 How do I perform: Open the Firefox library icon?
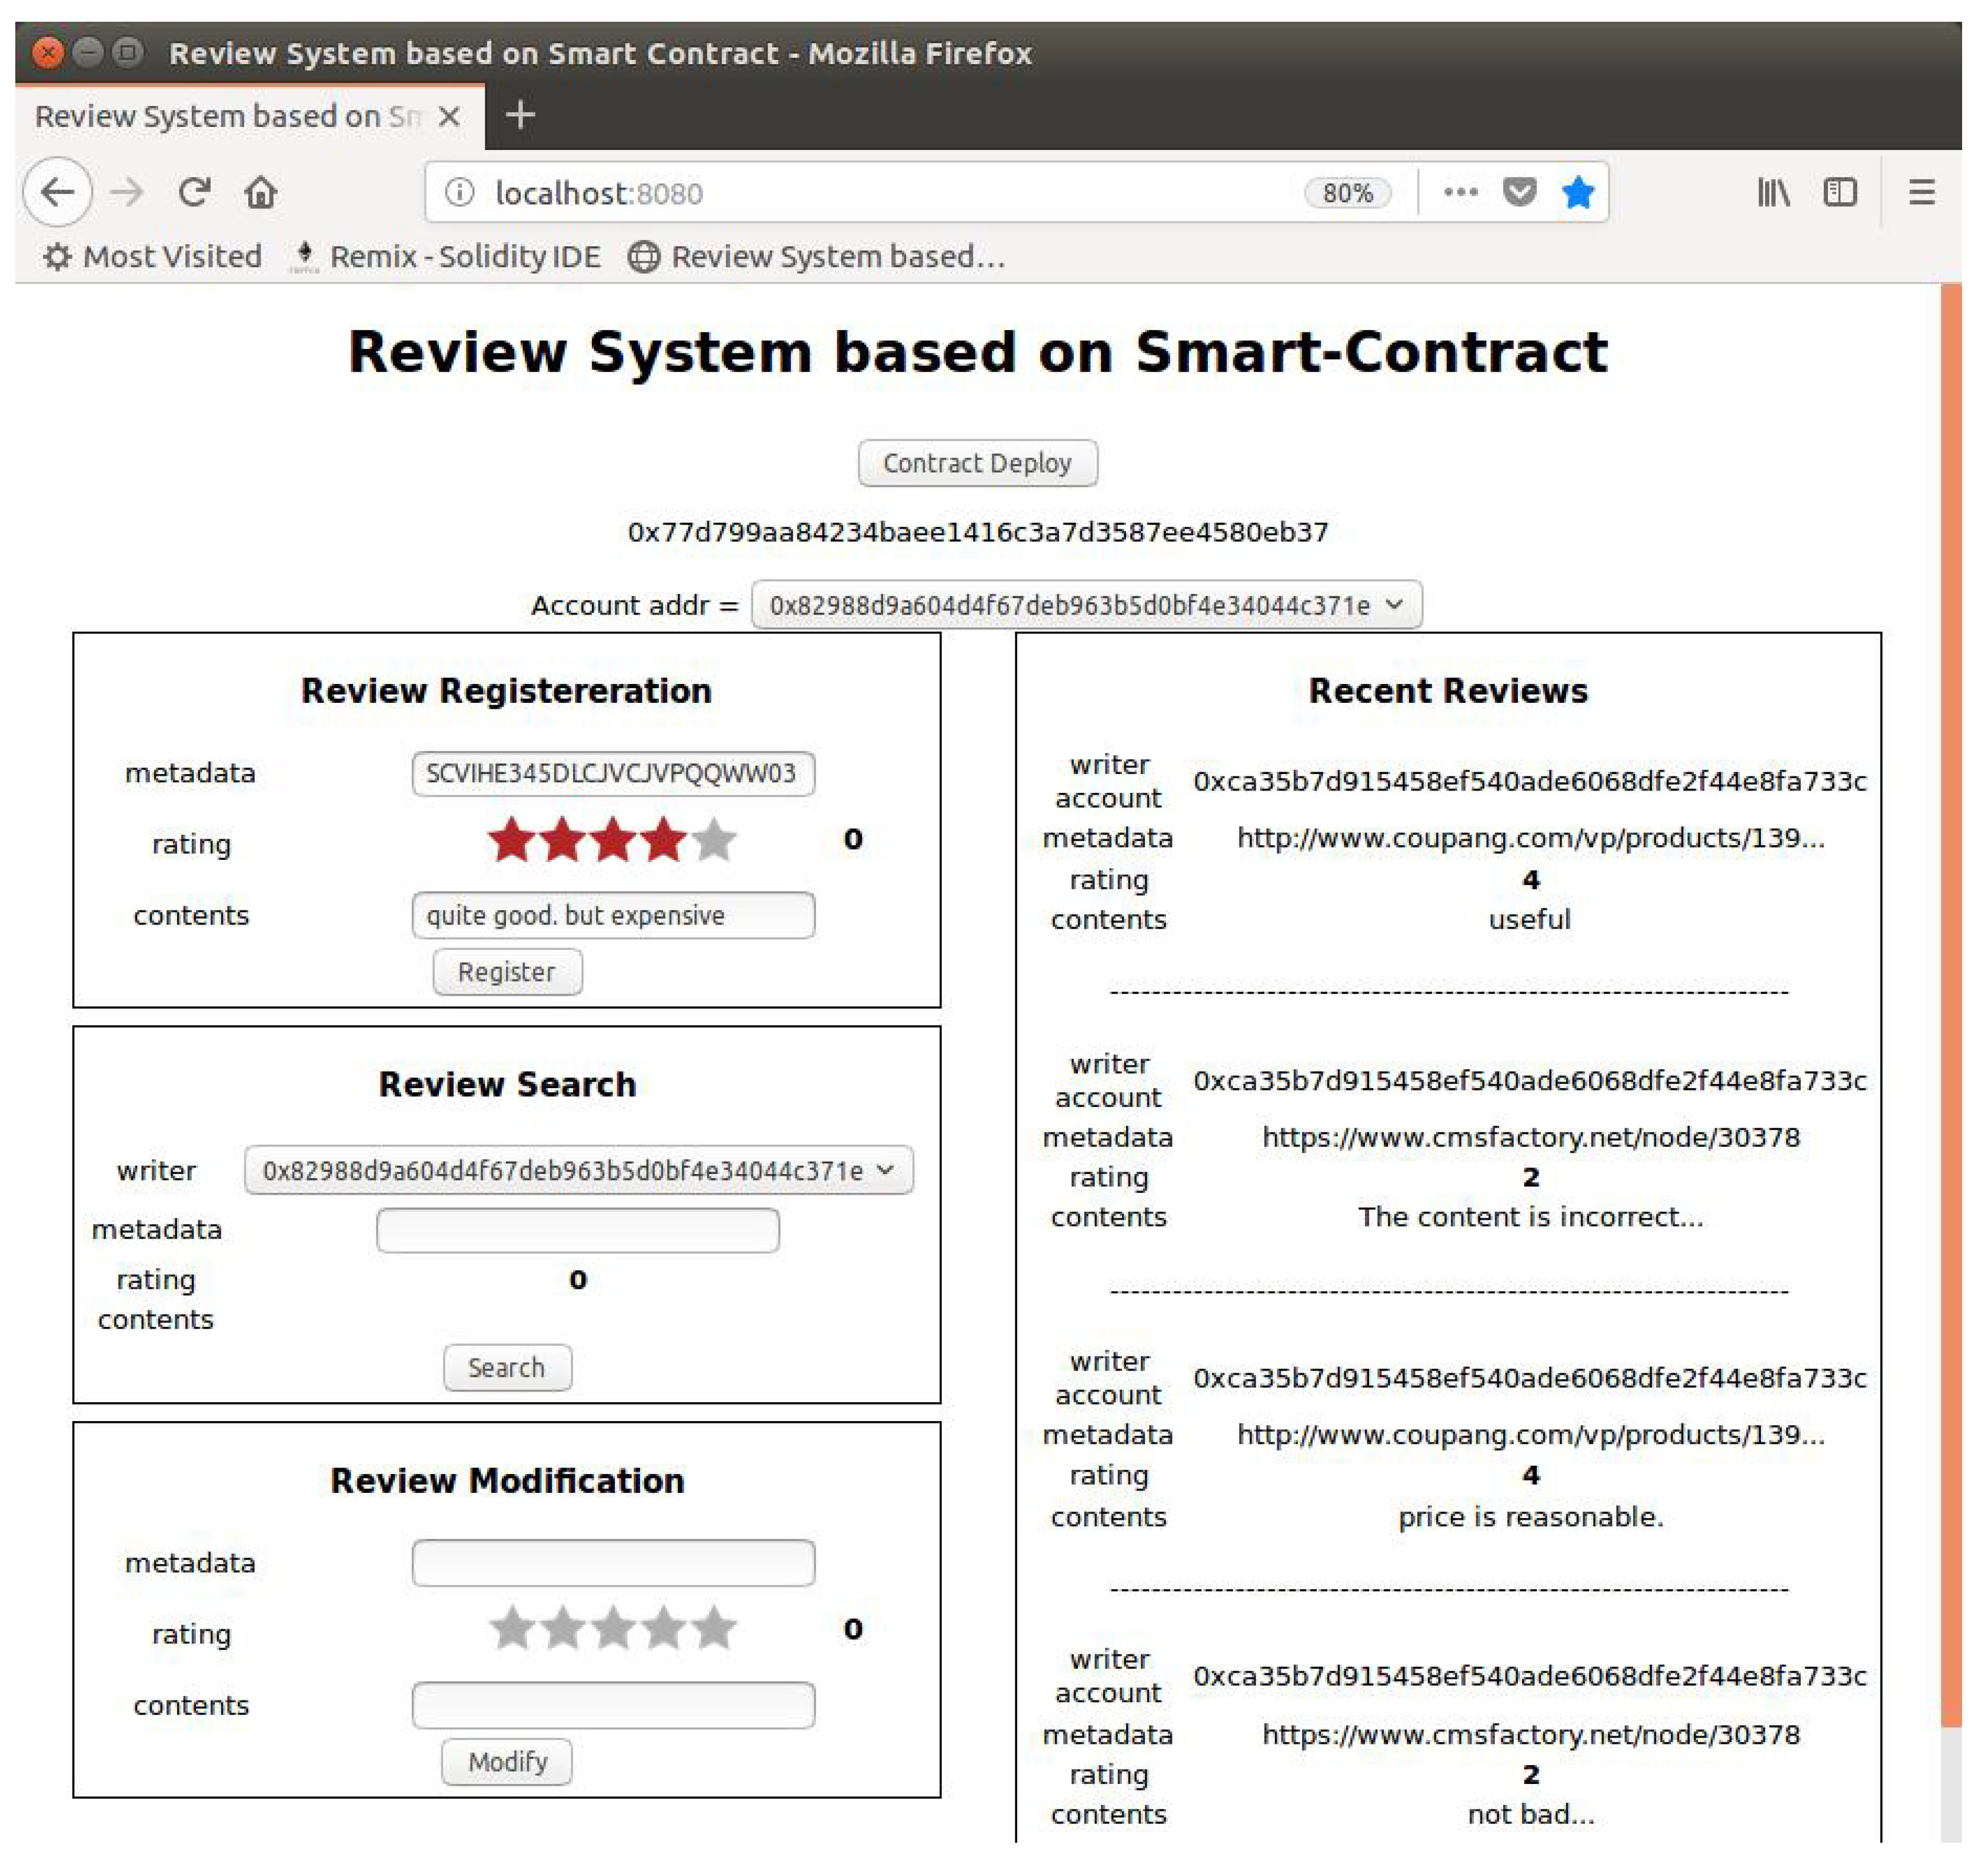click(1773, 192)
